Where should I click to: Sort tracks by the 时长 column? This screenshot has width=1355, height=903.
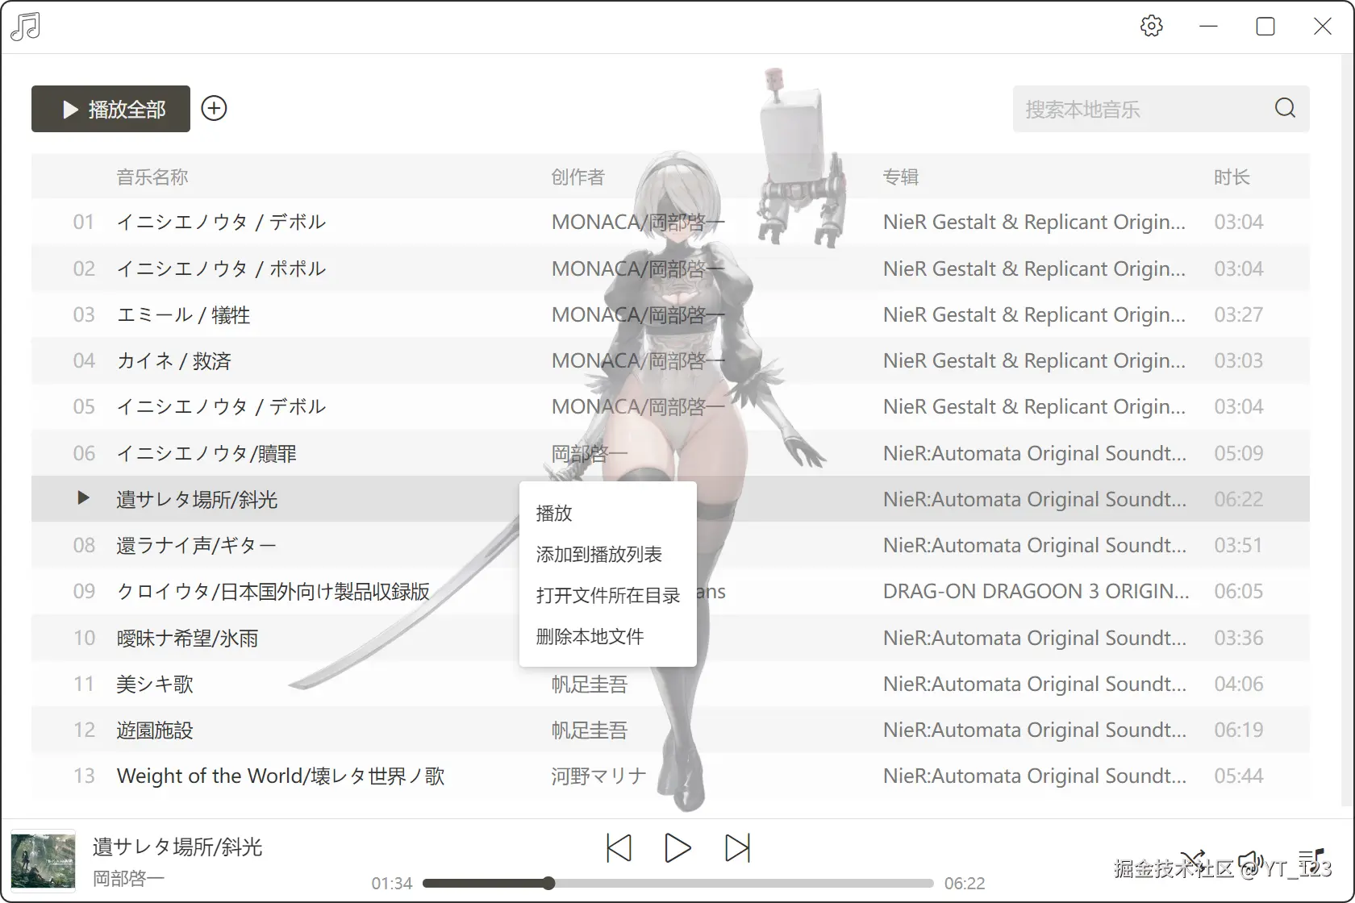[x=1231, y=177]
